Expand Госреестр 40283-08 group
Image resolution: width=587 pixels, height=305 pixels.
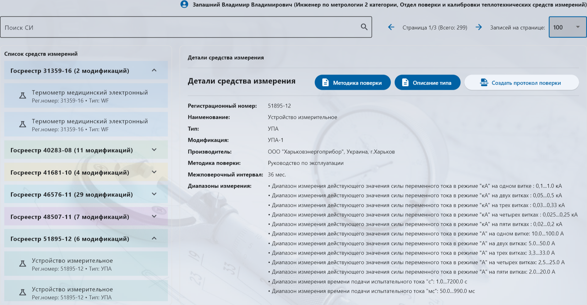(x=154, y=150)
